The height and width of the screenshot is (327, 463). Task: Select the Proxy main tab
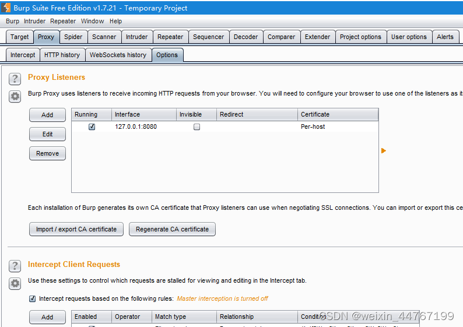coord(46,37)
